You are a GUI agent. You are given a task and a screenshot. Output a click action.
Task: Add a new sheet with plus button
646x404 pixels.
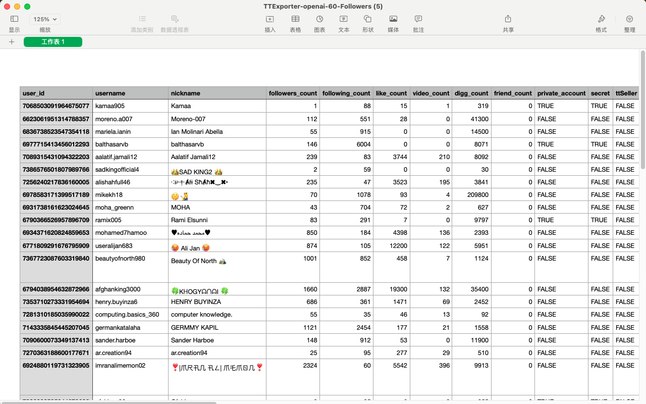pos(12,42)
